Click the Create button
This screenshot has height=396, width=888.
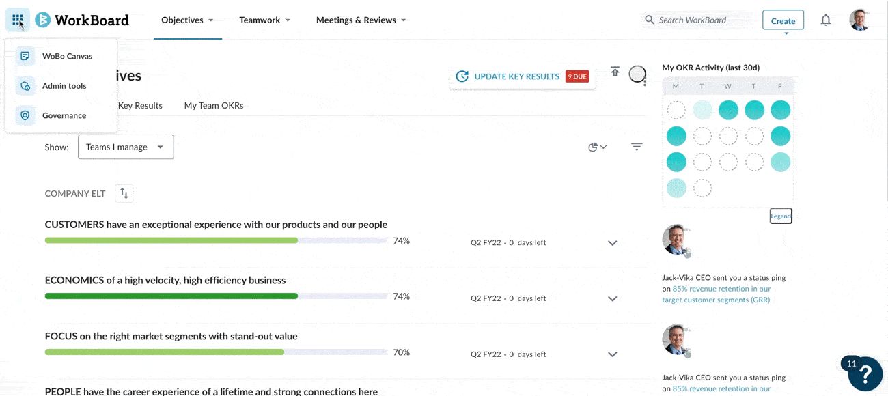[783, 20]
